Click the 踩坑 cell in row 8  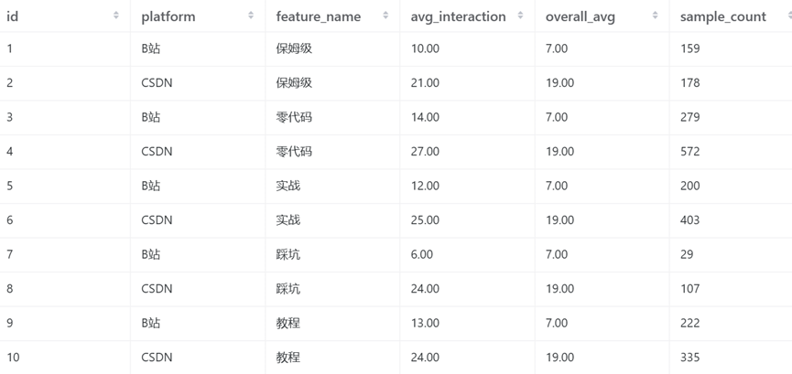pyautogui.click(x=288, y=289)
